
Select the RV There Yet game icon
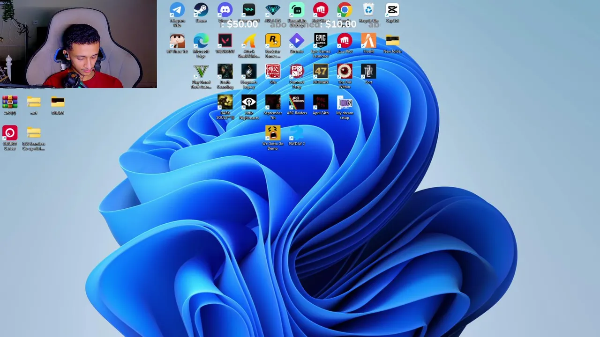pyautogui.click(x=177, y=44)
